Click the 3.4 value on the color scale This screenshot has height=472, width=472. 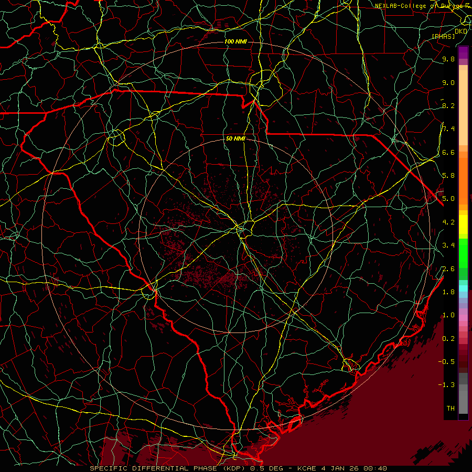coord(448,245)
